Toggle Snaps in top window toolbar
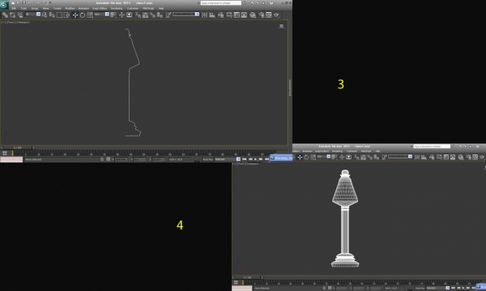The image size is (486, 291). (x=138, y=15)
